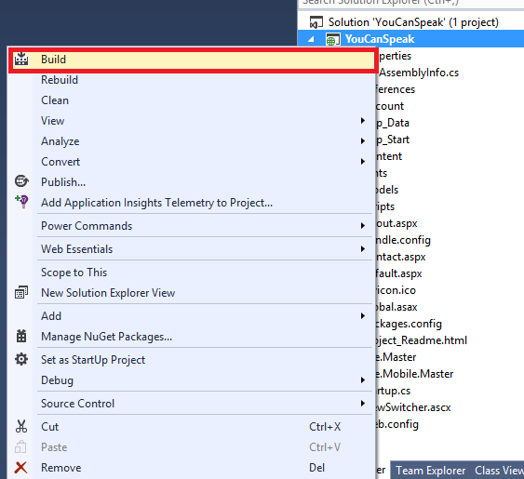Image resolution: width=524 pixels, height=479 pixels.
Task: Select Clean from the project menu
Action: (191, 100)
